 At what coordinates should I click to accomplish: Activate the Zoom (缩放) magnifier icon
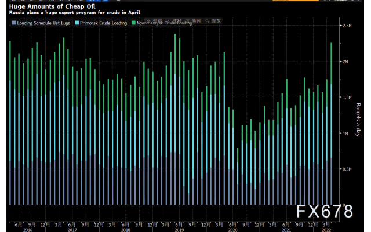(x=207, y=21)
